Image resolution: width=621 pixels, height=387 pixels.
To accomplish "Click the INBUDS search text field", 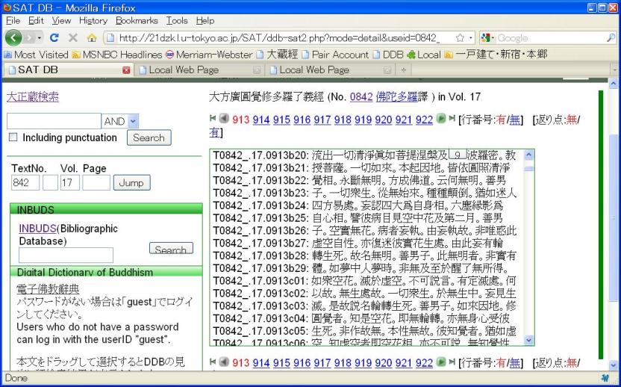I will click(66, 256).
